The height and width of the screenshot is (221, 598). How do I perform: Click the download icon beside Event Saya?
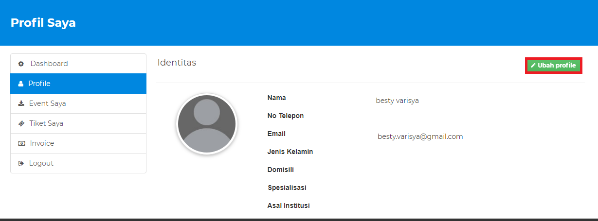[21, 103]
